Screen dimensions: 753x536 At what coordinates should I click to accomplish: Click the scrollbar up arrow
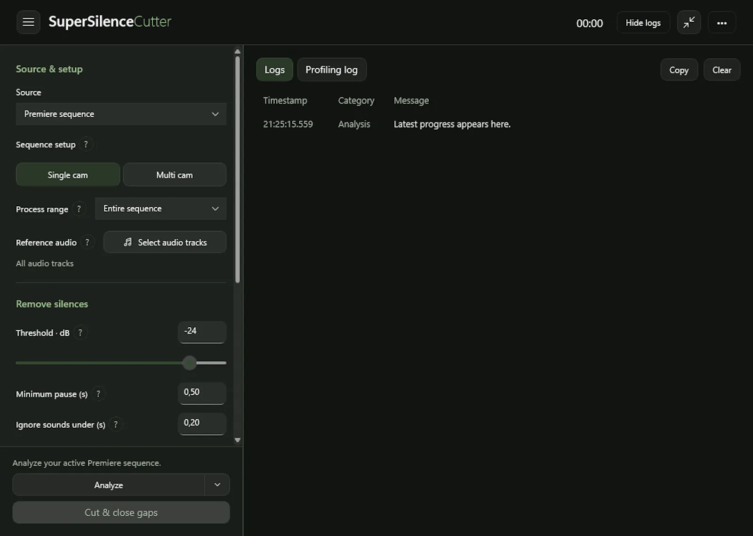click(x=238, y=51)
